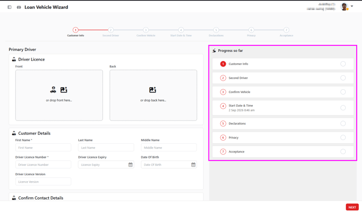This screenshot has width=362, height=213.
Task: Toggle the sidebar panel icon
Action: tap(10, 7)
